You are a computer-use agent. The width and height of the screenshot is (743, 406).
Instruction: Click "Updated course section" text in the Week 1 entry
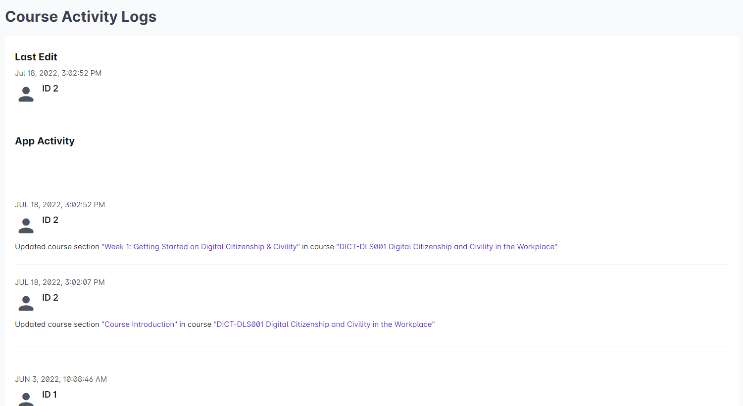coord(57,247)
